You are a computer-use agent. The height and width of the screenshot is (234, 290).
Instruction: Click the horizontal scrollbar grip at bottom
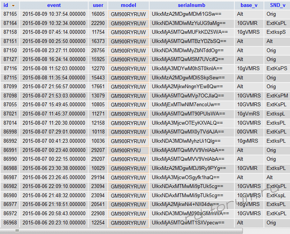[17, 231]
